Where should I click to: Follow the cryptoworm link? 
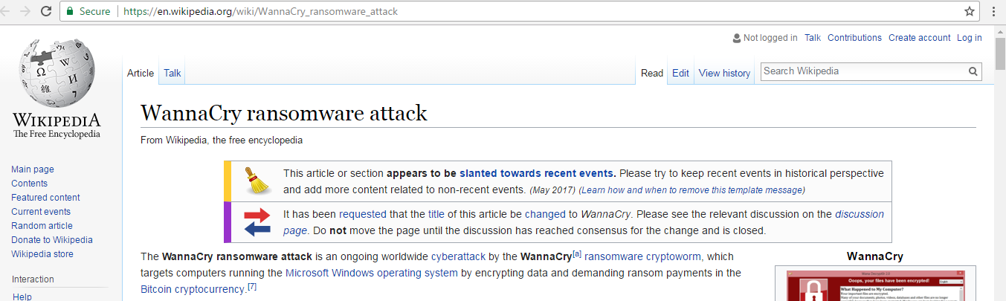669,256
